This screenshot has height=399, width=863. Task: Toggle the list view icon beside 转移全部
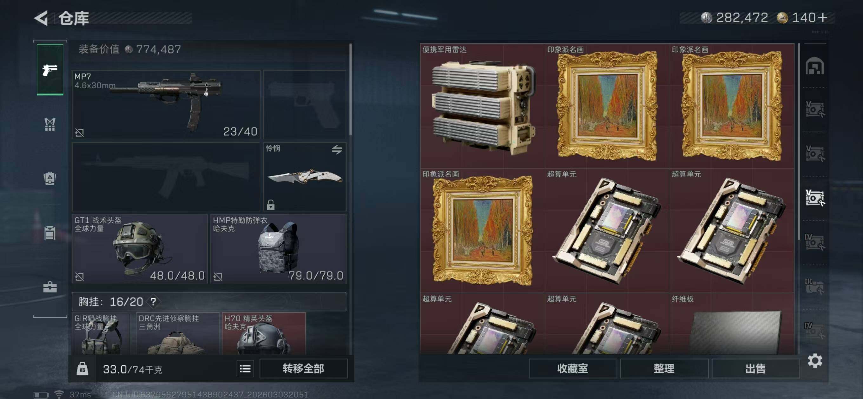pyautogui.click(x=245, y=369)
